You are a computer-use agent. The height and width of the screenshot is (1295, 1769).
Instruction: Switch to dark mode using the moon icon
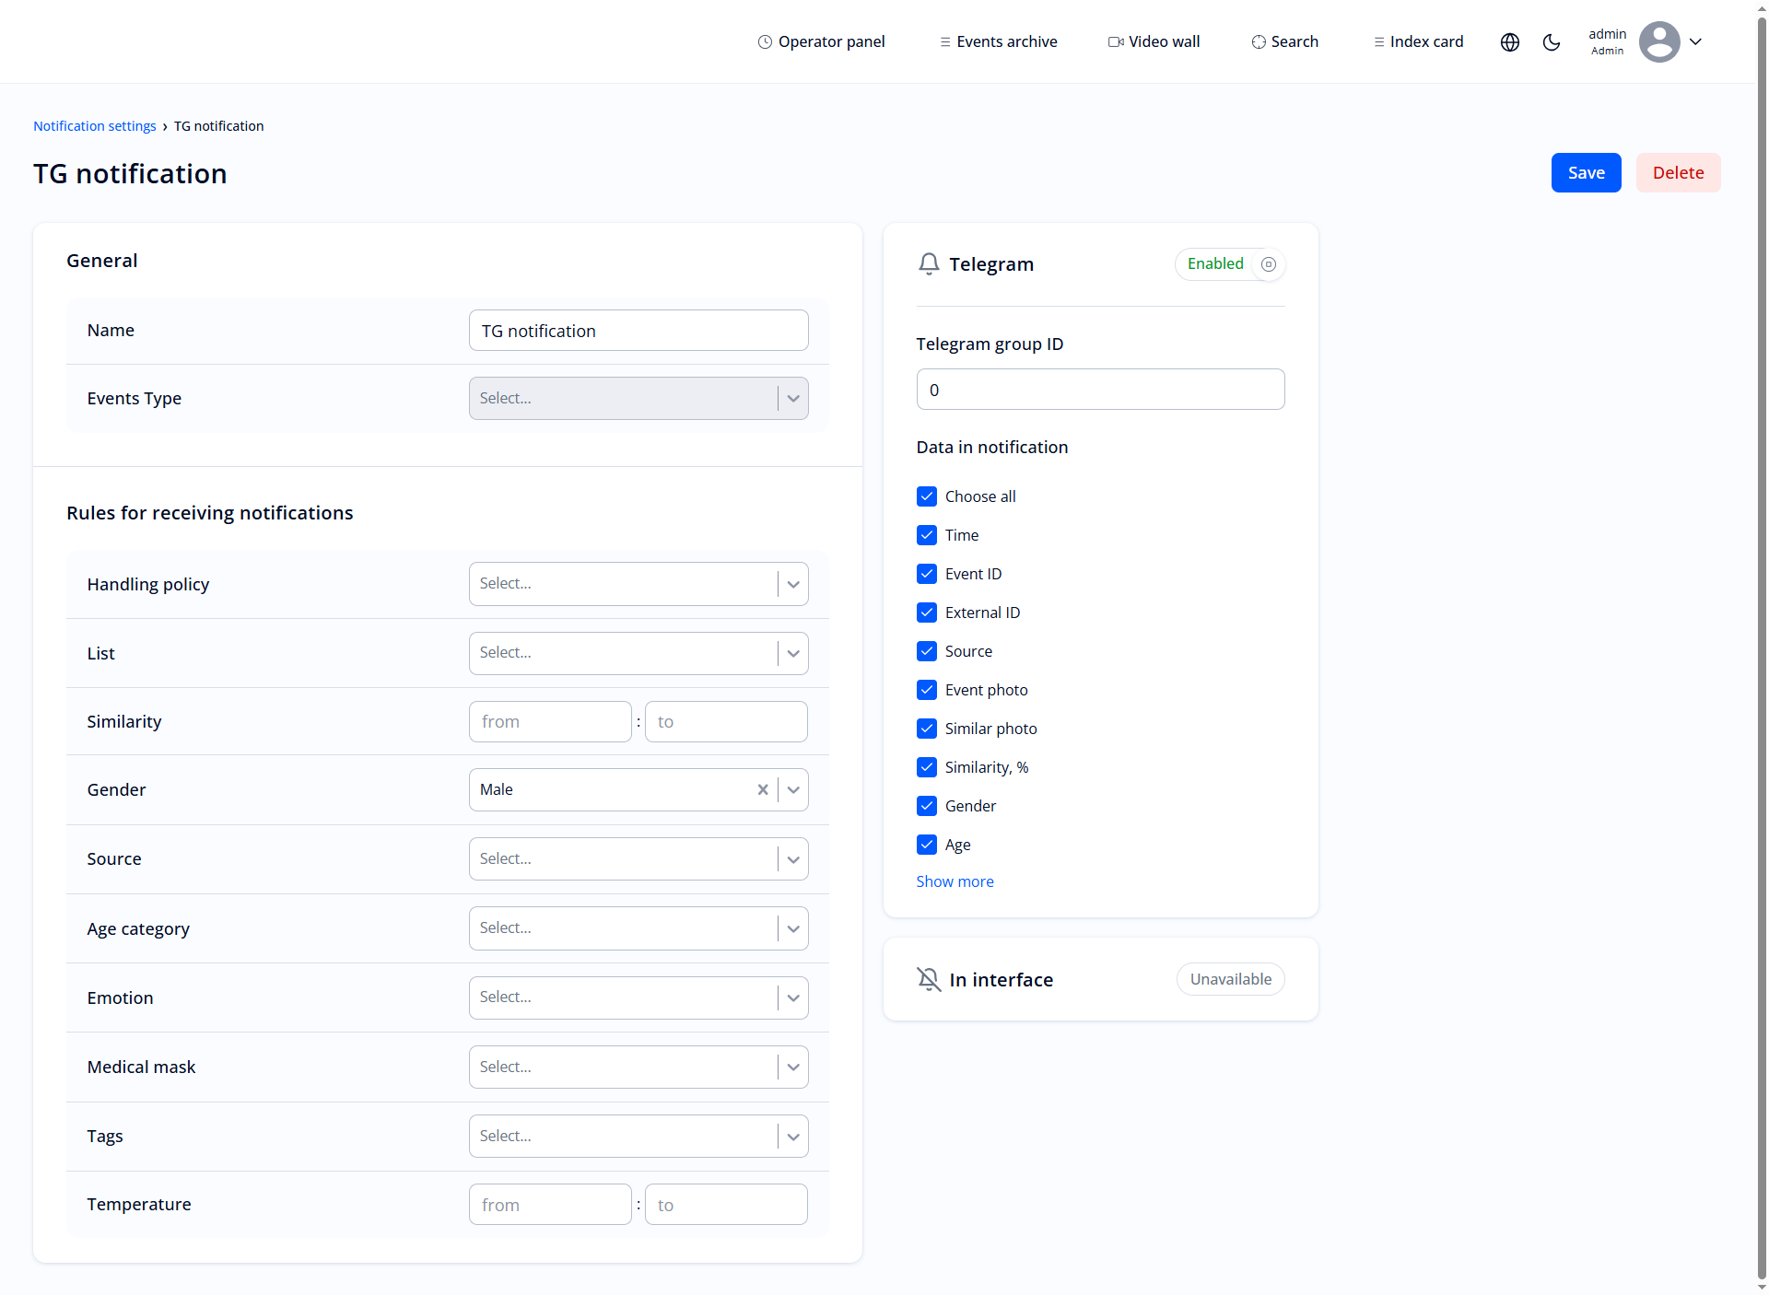click(1552, 41)
